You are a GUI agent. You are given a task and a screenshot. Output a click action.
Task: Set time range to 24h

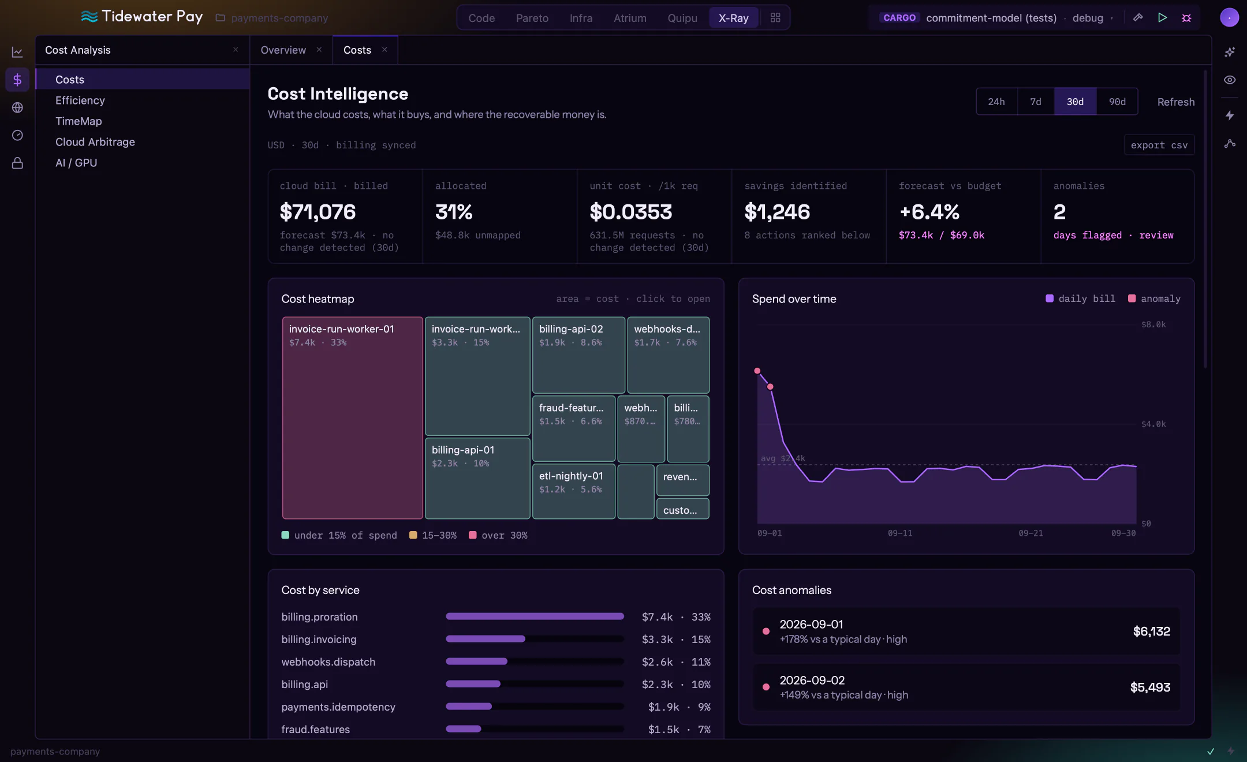(x=996, y=102)
